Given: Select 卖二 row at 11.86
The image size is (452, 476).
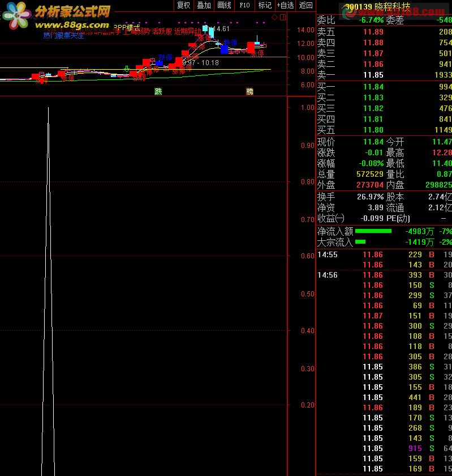Looking at the screenshot, I should click(384, 64).
